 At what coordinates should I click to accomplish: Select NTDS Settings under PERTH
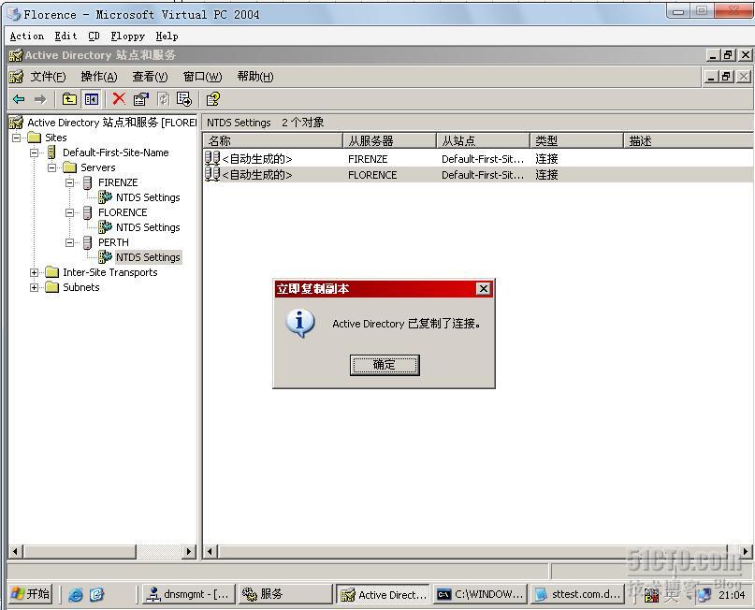pyautogui.click(x=148, y=257)
